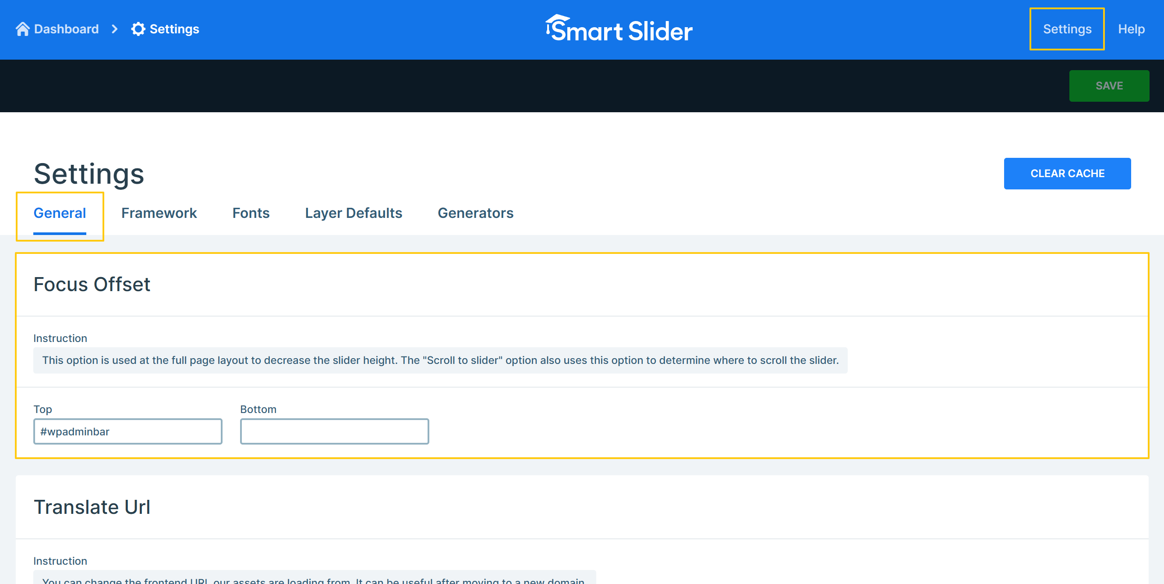
Task: Switch to the Framework tab
Action: coord(159,213)
